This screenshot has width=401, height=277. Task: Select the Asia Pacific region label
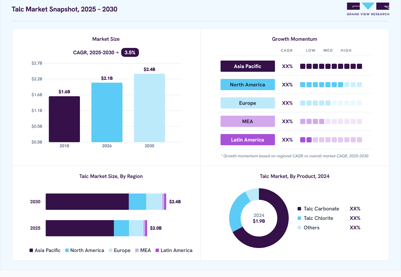(248, 66)
